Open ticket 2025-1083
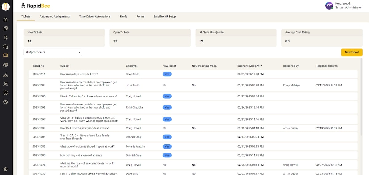 coord(39,146)
